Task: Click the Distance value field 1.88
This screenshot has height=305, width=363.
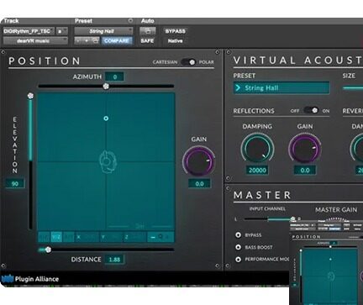Action: click(114, 260)
